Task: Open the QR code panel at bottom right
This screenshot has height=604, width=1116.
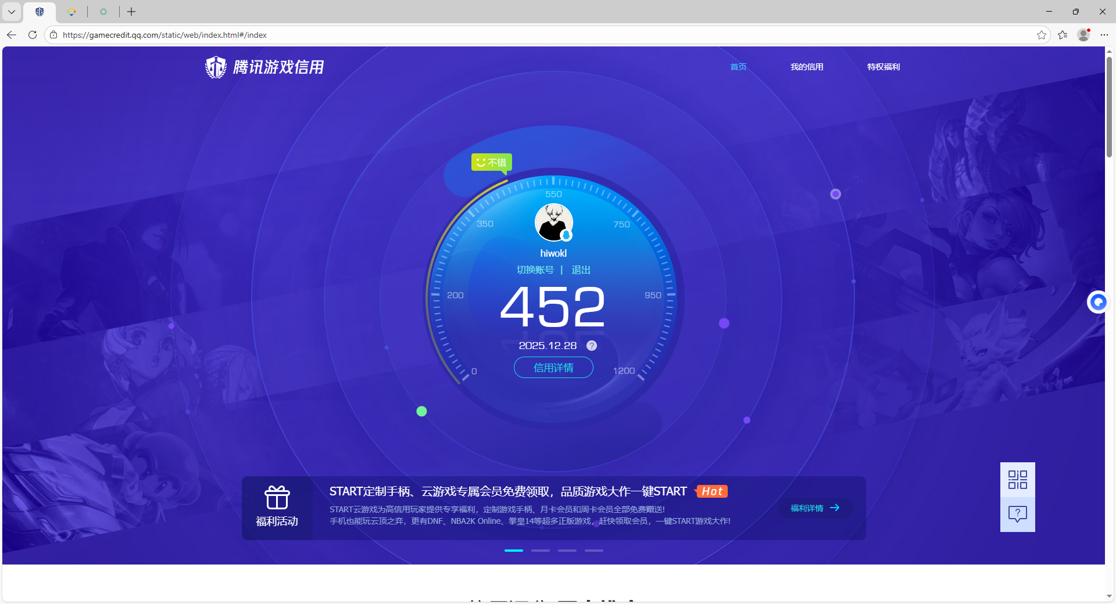Action: 1017,480
